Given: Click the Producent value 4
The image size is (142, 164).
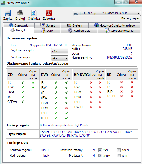Looking at the screenshot, I should [94, 156].
